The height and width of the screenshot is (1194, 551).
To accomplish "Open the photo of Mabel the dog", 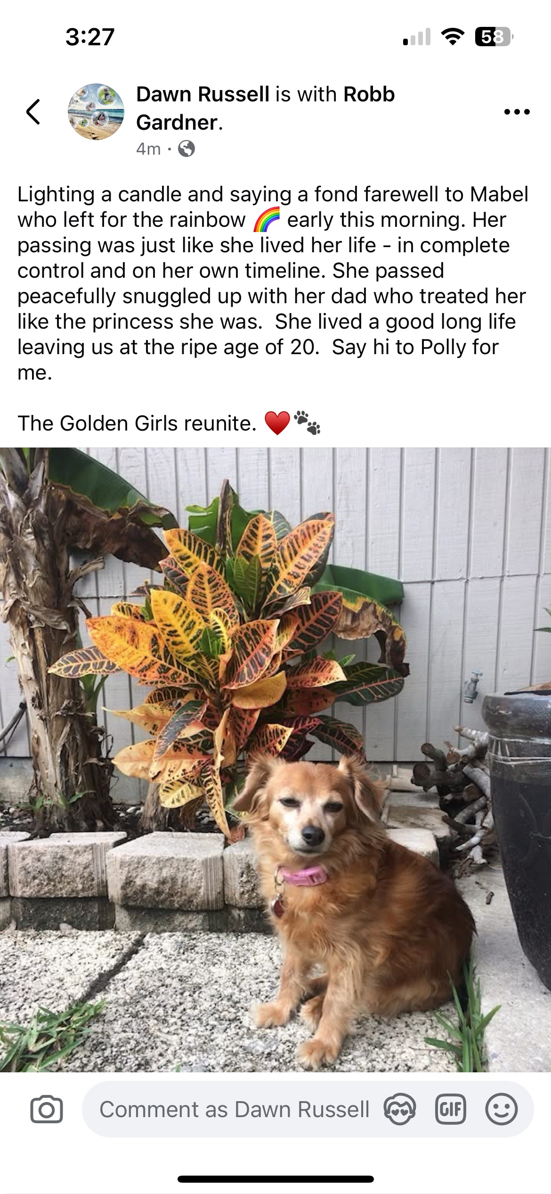I will 275,760.
